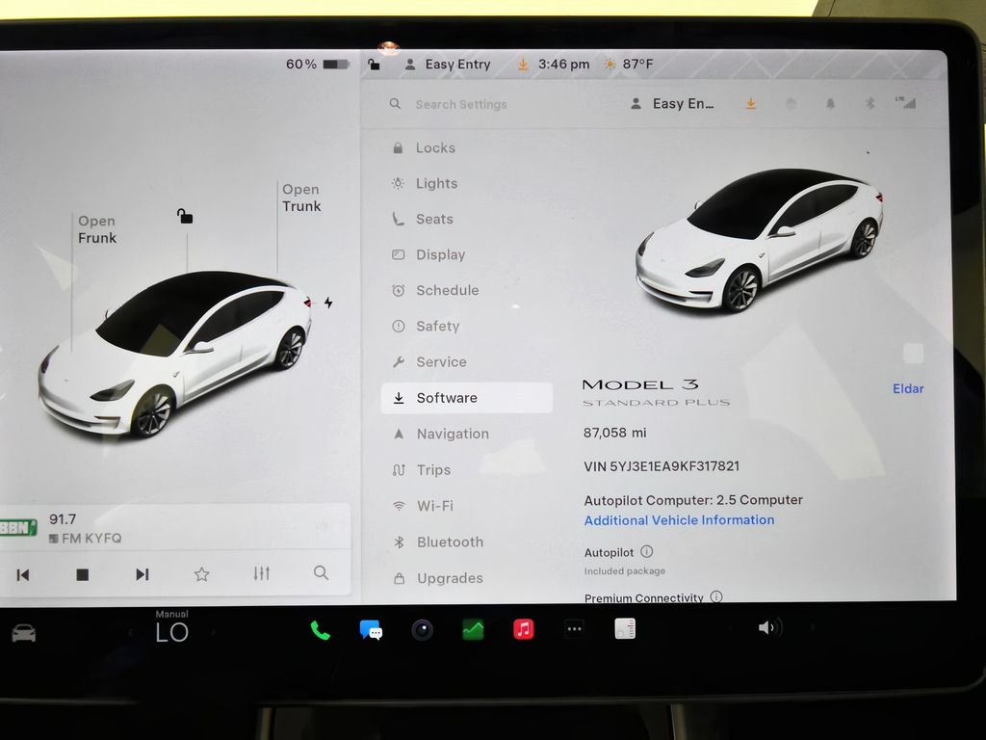The height and width of the screenshot is (740, 986).
Task: Tap the orange download icon beside Easy En... in the settings header
Action: tap(751, 104)
